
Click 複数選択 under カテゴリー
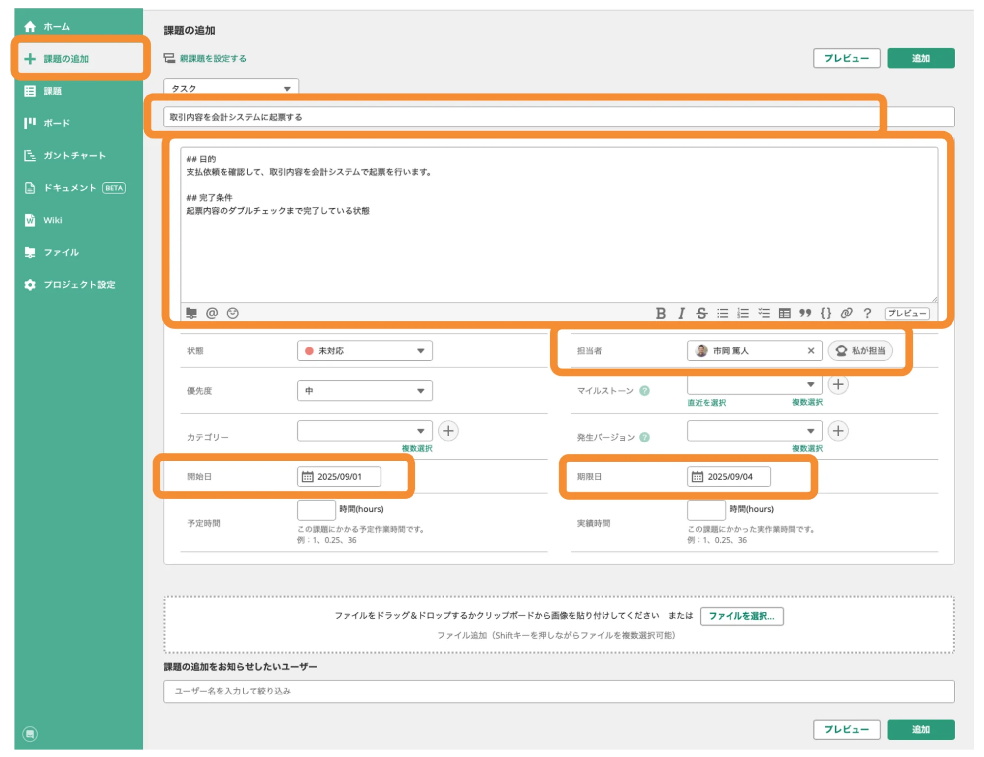[x=417, y=448]
